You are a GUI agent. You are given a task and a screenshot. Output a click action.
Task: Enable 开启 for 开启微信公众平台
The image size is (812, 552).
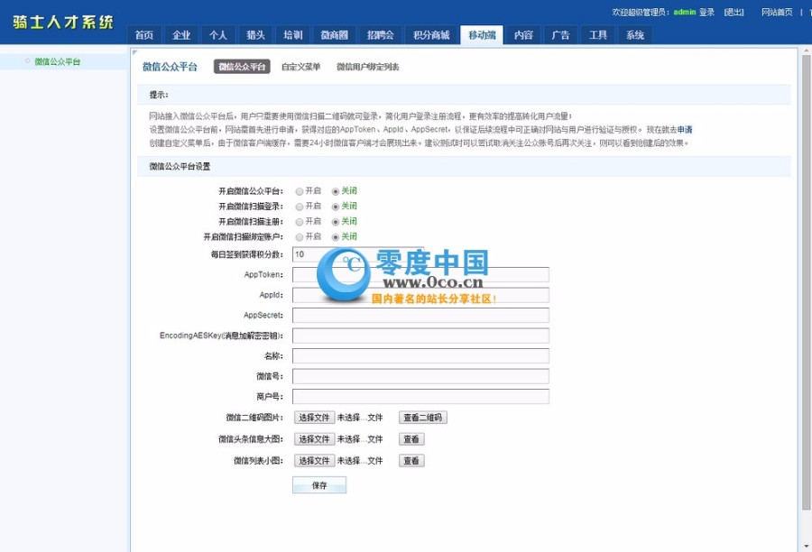300,190
